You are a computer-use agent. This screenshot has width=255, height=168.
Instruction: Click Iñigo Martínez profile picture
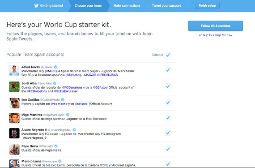(x=14, y=118)
